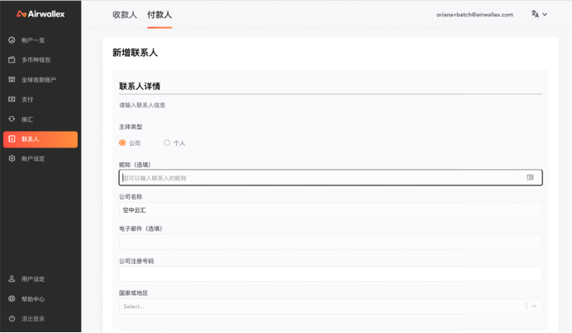This screenshot has width=572, height=333.
Task: Click the contact card icon in nickname field
Action: point(530,177)
